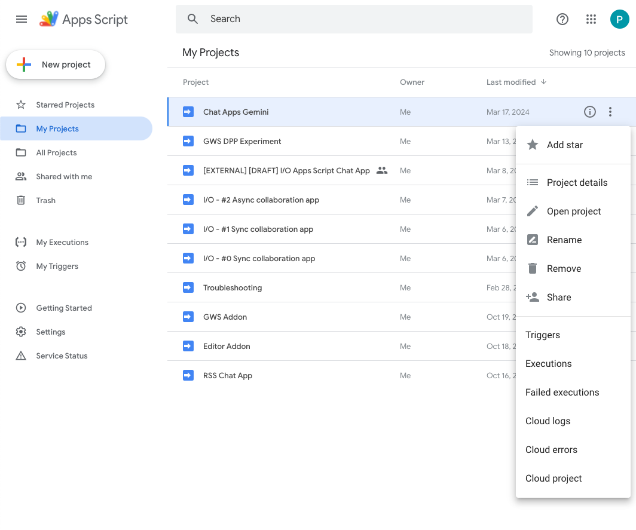Select Share in the context menu
636x530 pixels.
click(558, 298)
